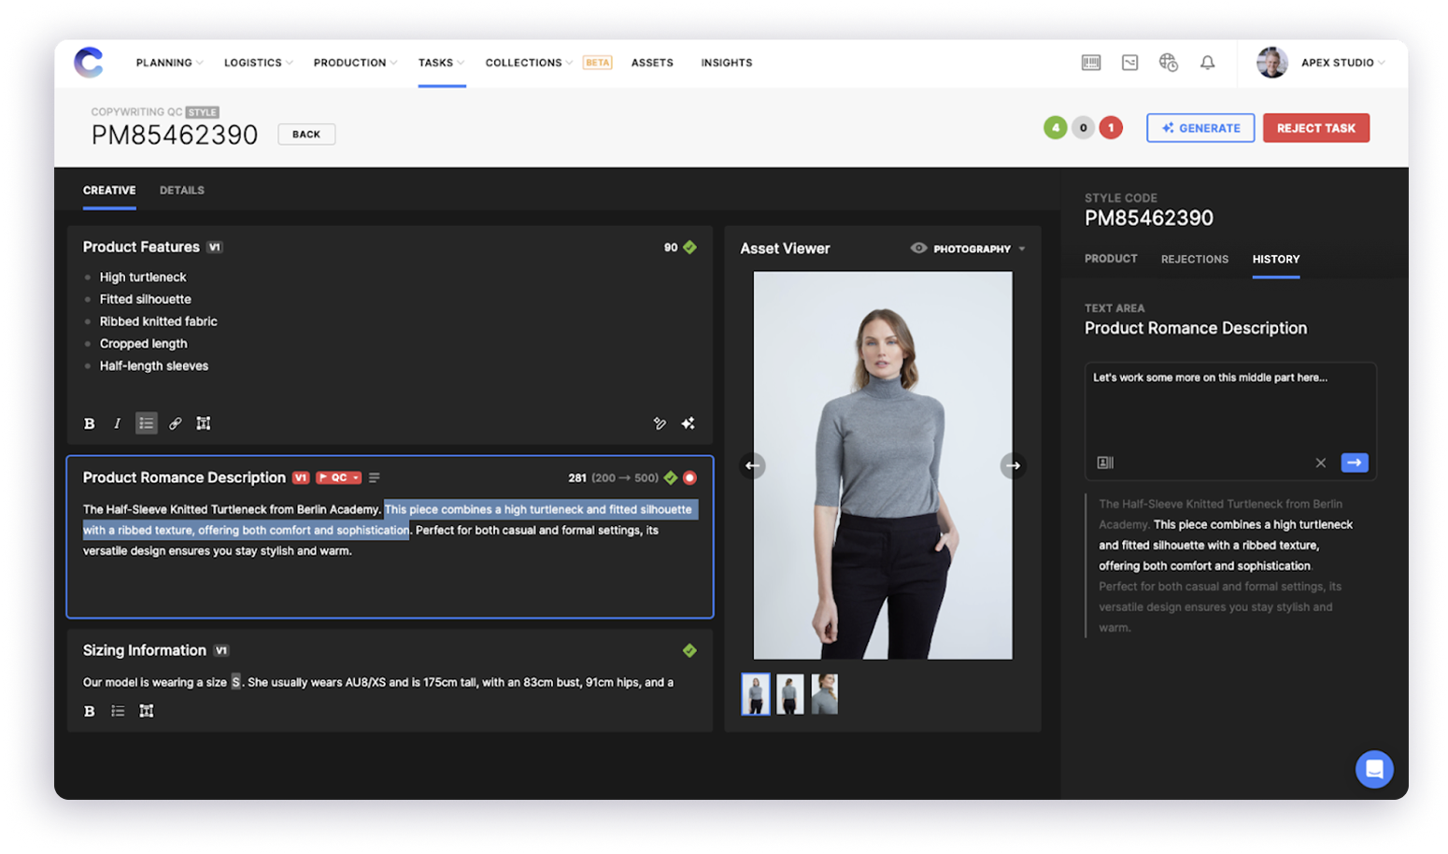Click the Collections BETA label
The height and width of the screenshot is (854, 1448).
598,63
